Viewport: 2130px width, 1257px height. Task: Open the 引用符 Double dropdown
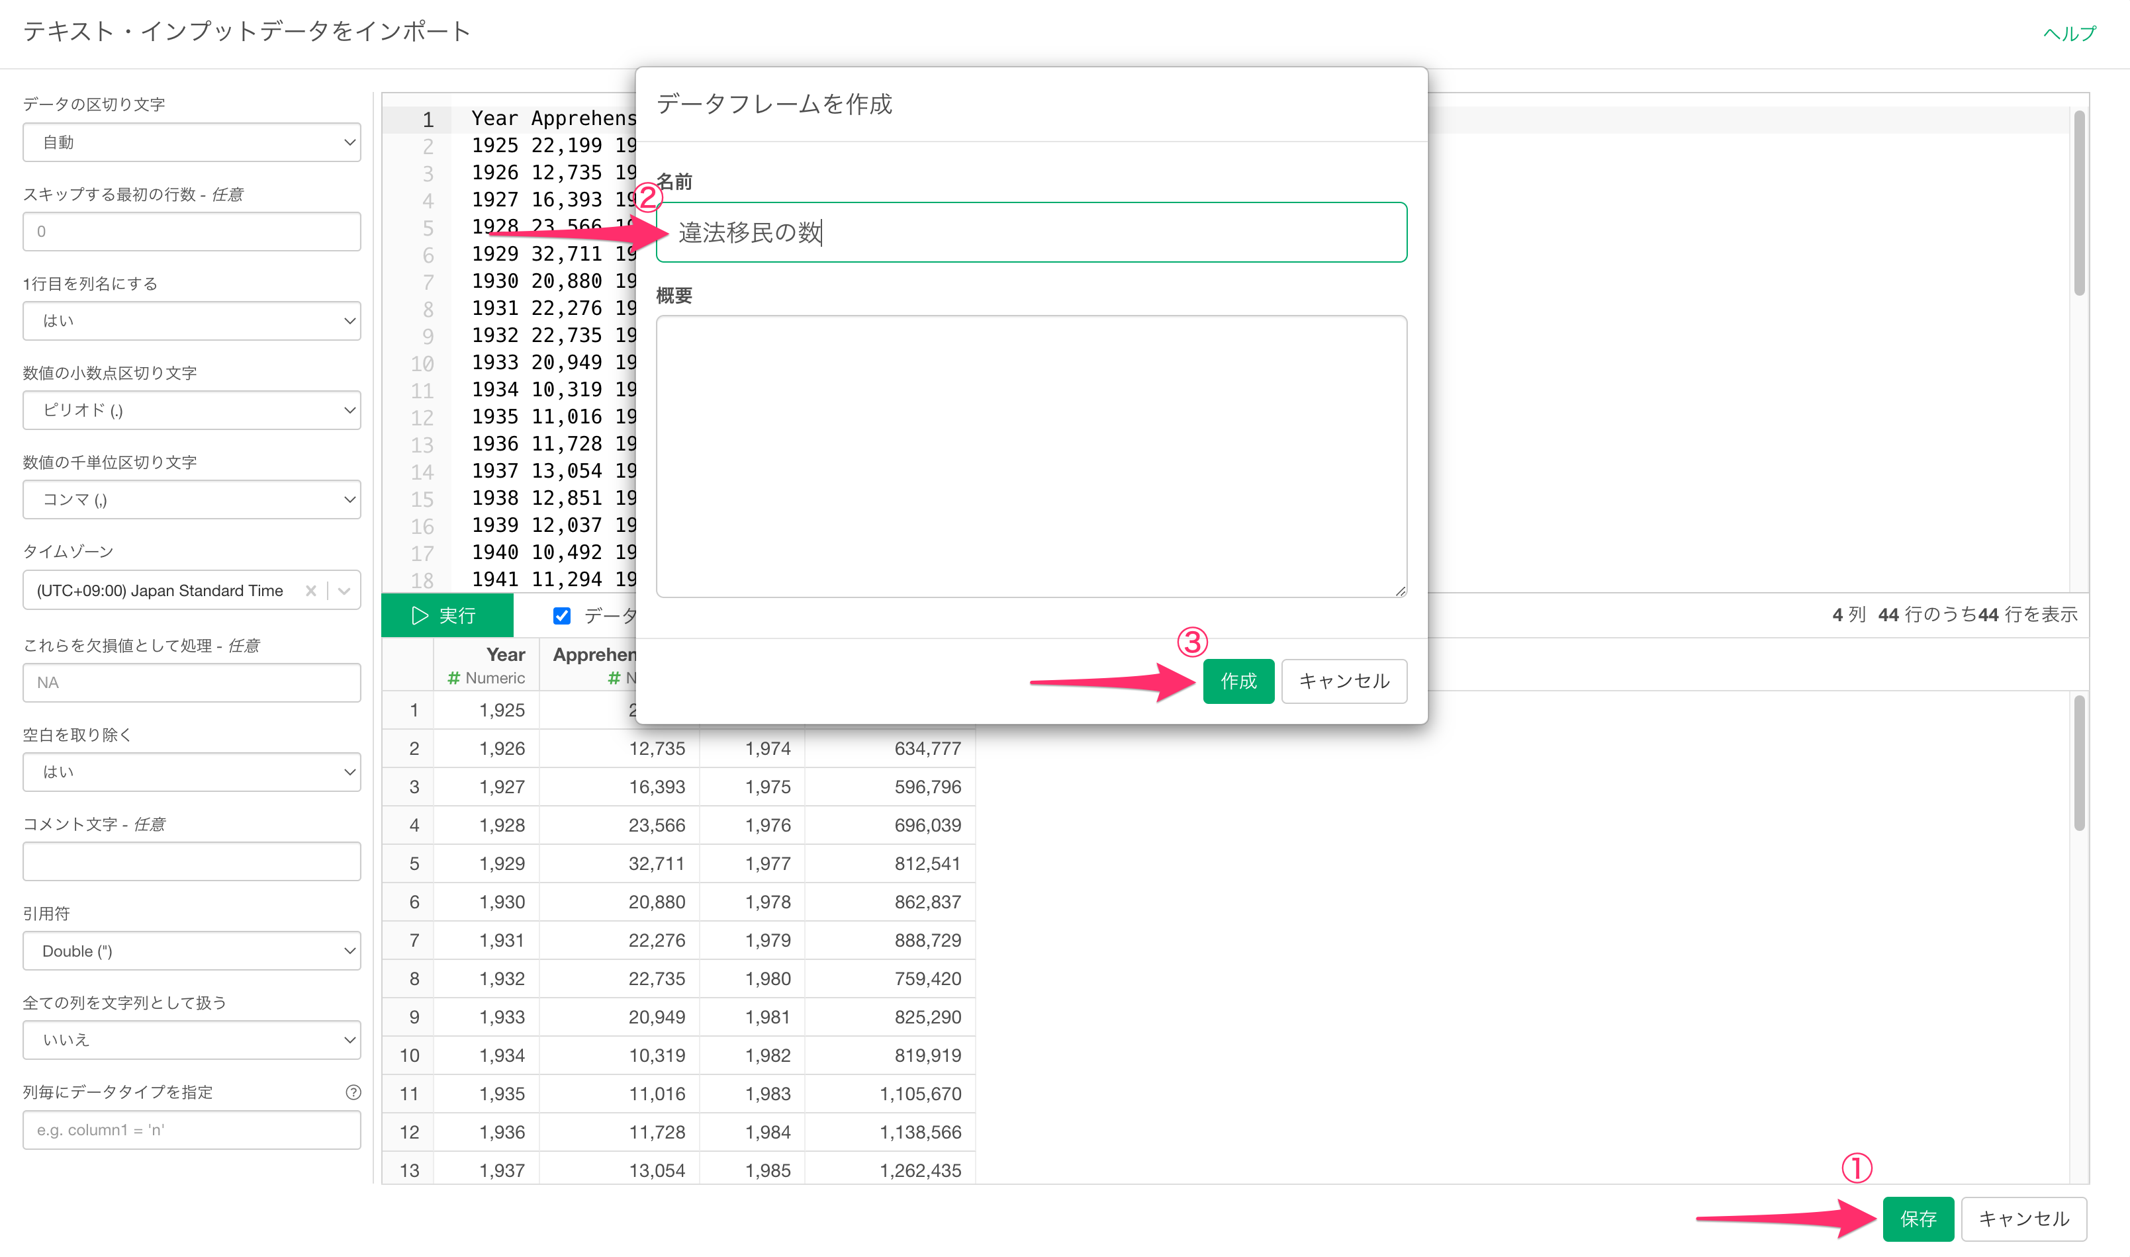point(191,951)
